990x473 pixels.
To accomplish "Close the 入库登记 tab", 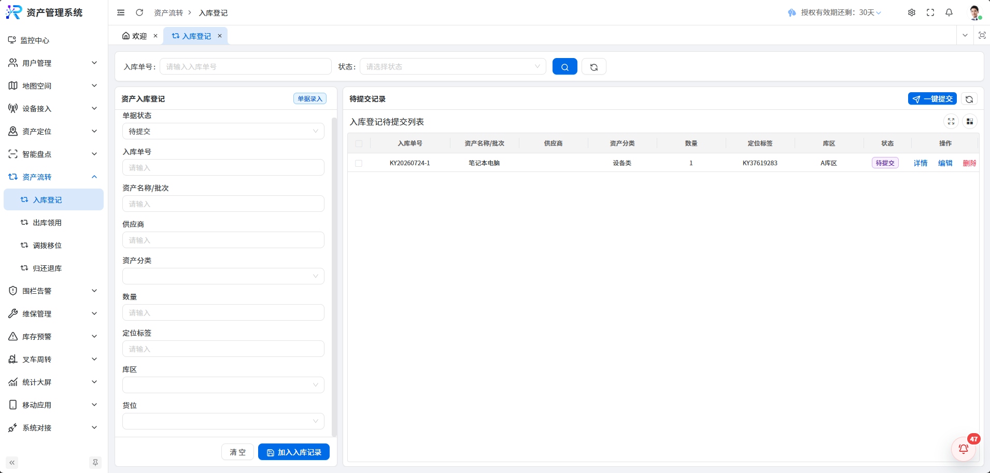I will coord(220,36).
